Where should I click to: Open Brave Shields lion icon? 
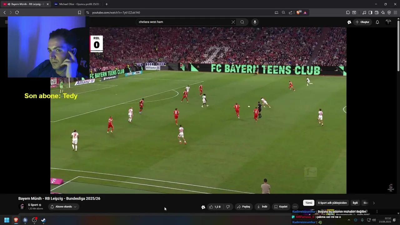coord(298,12)
